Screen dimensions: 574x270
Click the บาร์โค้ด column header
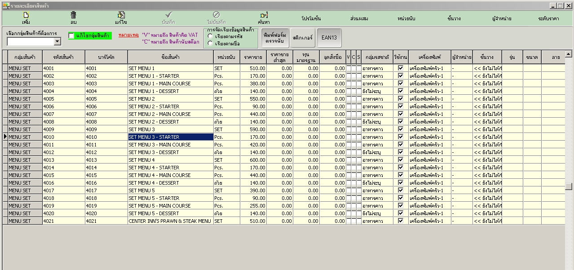coord(106,57)
